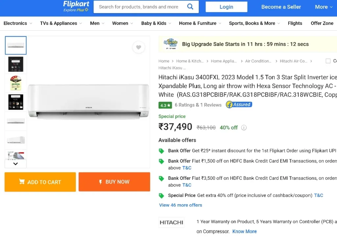Select the energy rating label thumbnail

(16, 83)
